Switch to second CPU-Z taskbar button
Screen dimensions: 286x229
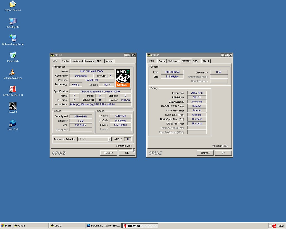[x=67, y=226]
